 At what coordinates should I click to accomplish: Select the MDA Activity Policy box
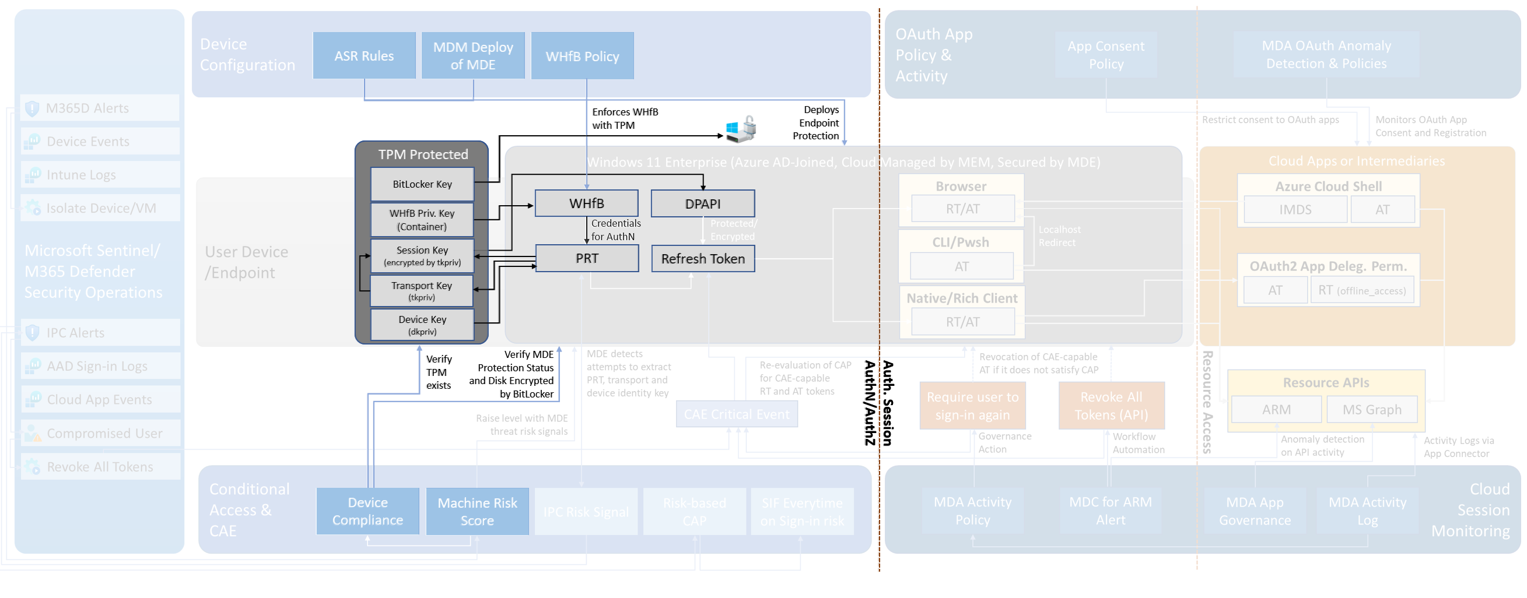973,511
